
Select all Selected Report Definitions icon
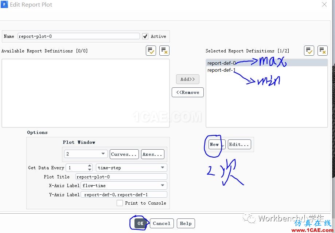309,51
